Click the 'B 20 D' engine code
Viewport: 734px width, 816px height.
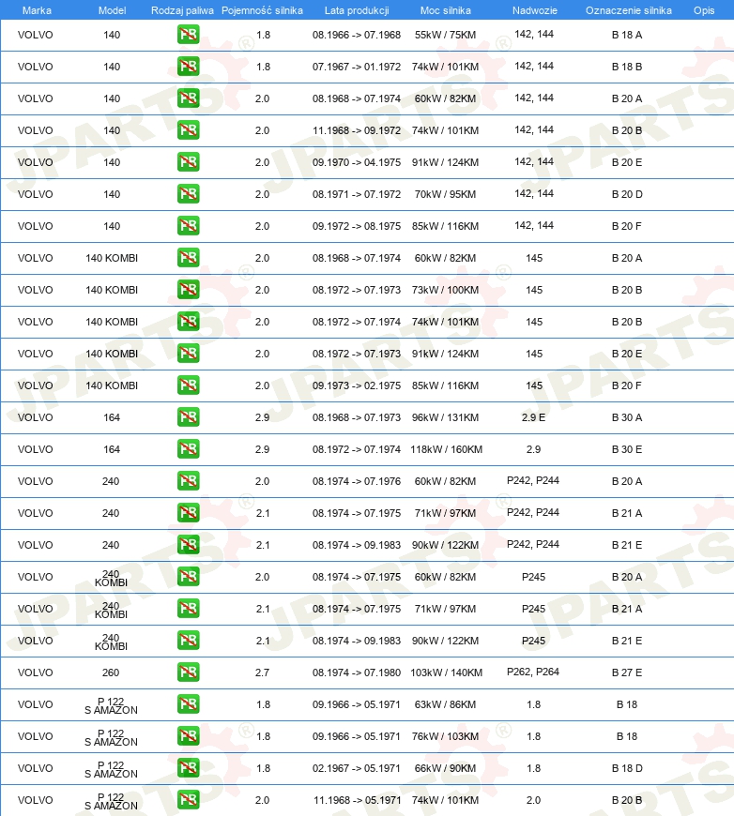pos(627,194)
